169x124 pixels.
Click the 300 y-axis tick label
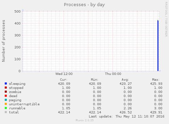17,35
